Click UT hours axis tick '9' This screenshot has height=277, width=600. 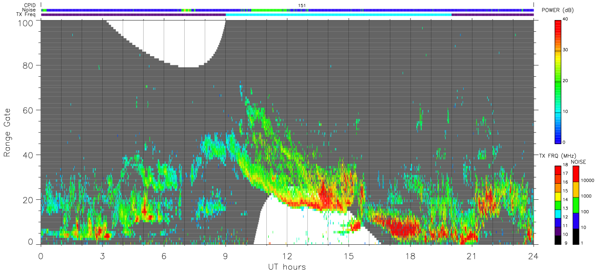pos(225,256)
